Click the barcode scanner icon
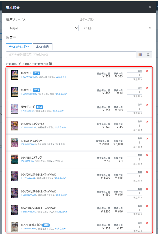The image size is (158, 234). click(x=140, y=55)
